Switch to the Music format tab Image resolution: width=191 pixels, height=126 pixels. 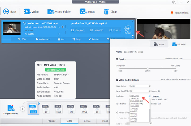(103, 121)
